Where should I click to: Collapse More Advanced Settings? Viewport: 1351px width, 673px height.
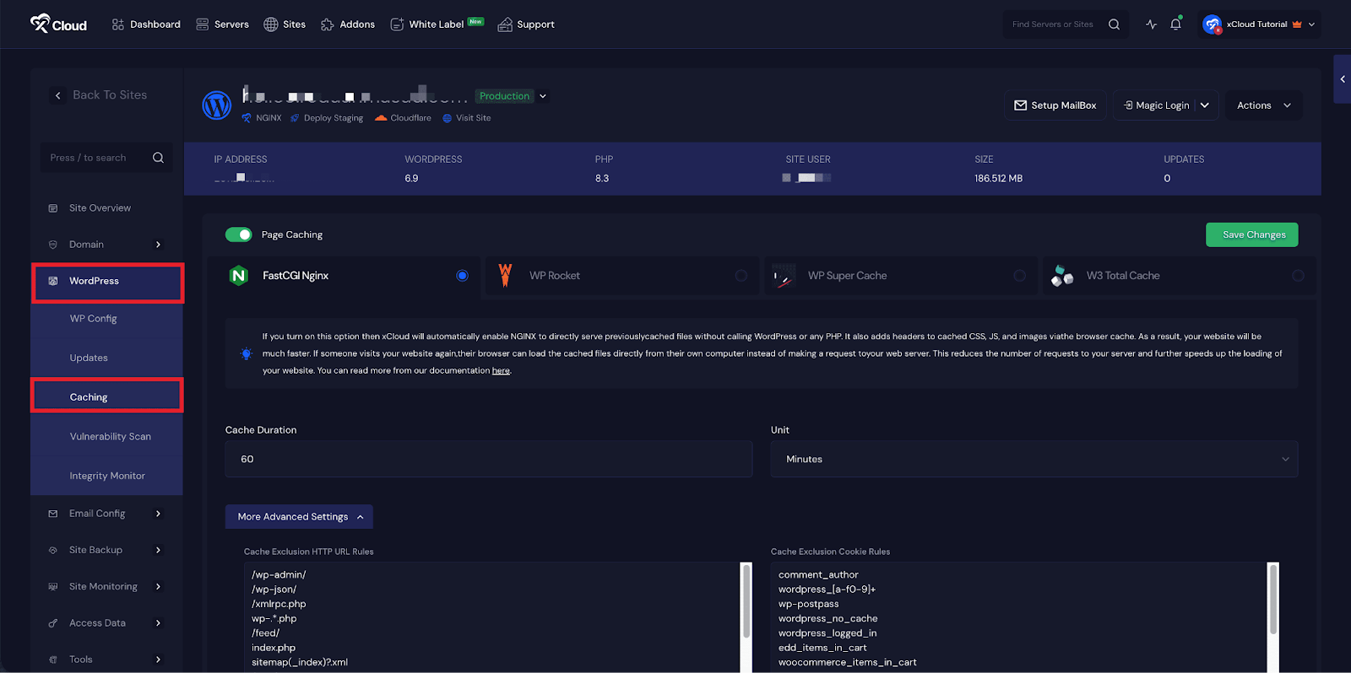(299, 517)
